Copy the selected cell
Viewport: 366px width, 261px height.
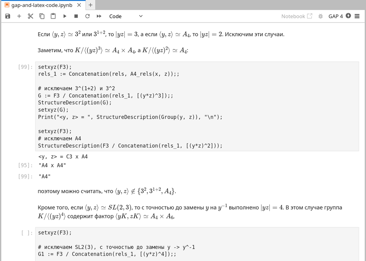(x=42, y=16)
